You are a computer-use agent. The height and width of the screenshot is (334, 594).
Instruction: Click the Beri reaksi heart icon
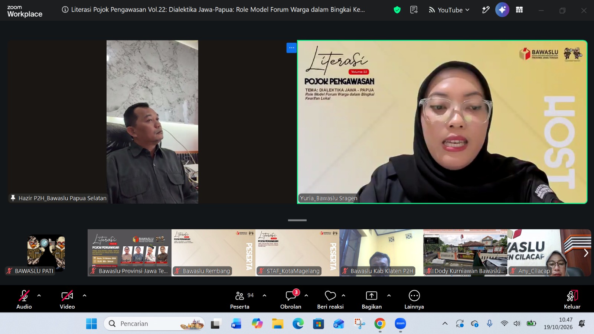(330, 296)
